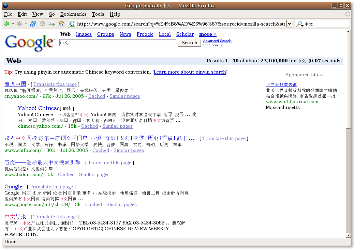
Task: Open the Yahoo! Chinese result link
Action: pyautogui.click(x=39, y=108)
